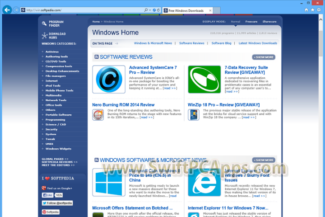Open the Software Blog link
This screenshot has height=217, width=325.
(x=221, y=43)
